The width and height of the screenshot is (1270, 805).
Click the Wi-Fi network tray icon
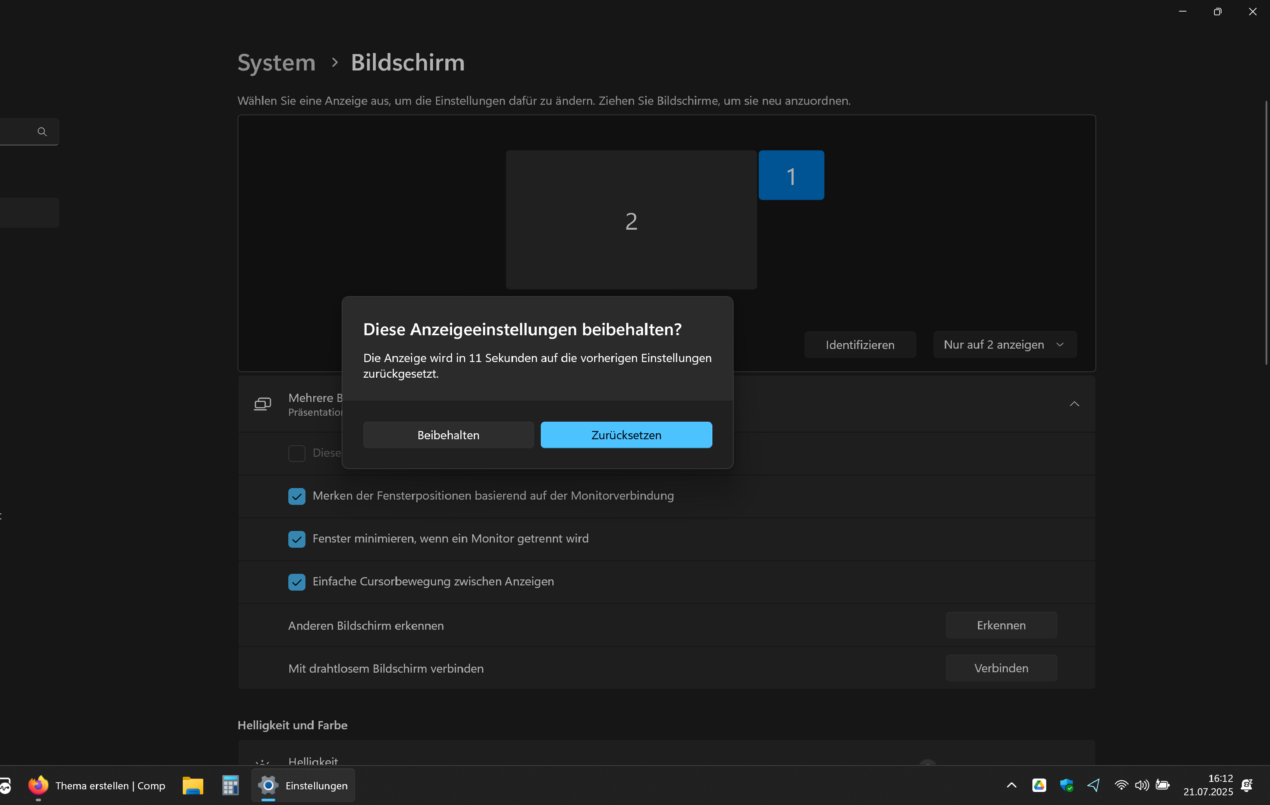tap(1121, 786)
